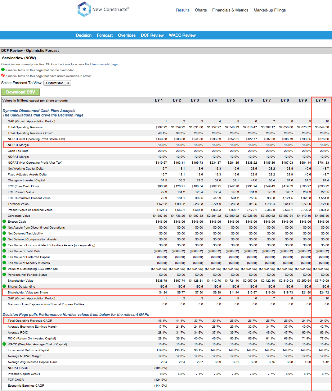Follow the Overrides edit page link
Screen dimensions: 332x391
pos(104,64)
